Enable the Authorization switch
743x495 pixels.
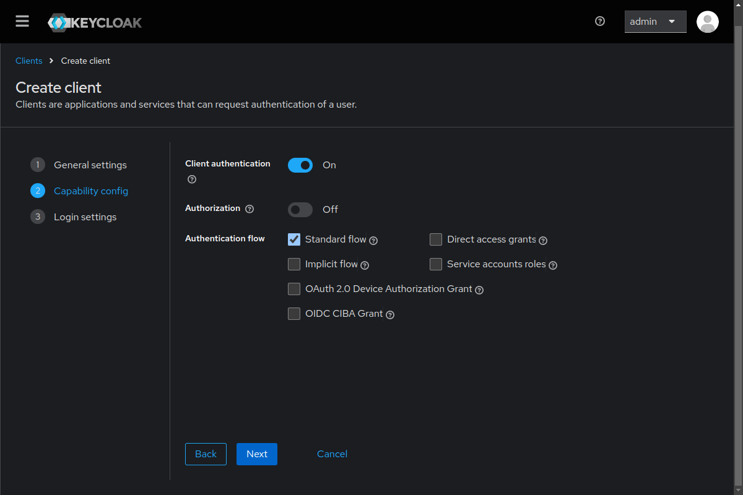[x=300, y=210]
